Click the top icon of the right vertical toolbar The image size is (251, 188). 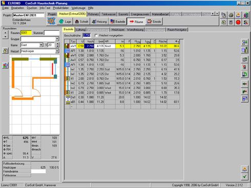(244, 42)
